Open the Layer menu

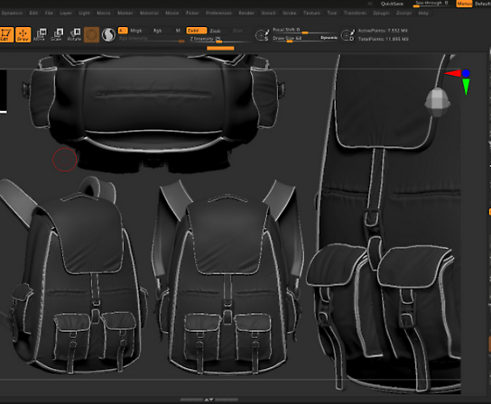(x=66, y=13)
